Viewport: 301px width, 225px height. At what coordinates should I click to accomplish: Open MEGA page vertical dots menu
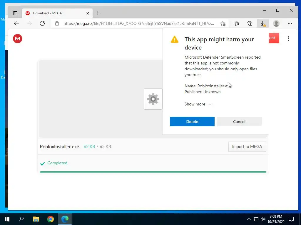tap(289, 39)
